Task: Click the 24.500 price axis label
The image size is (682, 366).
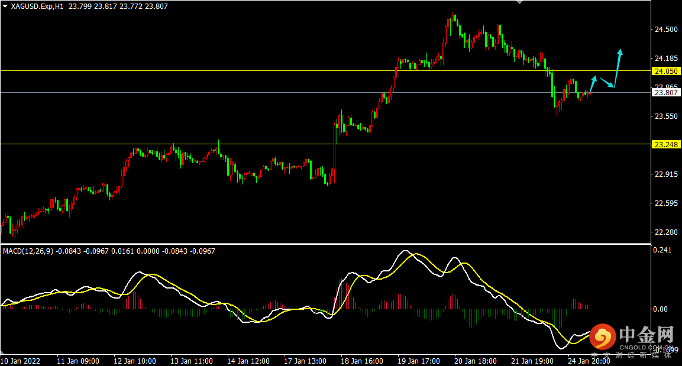Action: tap(666, 30)
